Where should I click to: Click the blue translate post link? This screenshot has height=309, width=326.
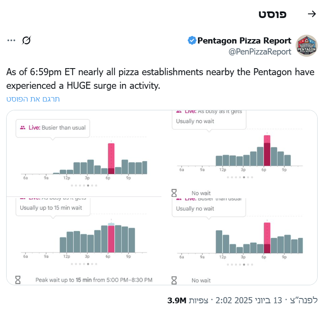[x=33, y=99]
